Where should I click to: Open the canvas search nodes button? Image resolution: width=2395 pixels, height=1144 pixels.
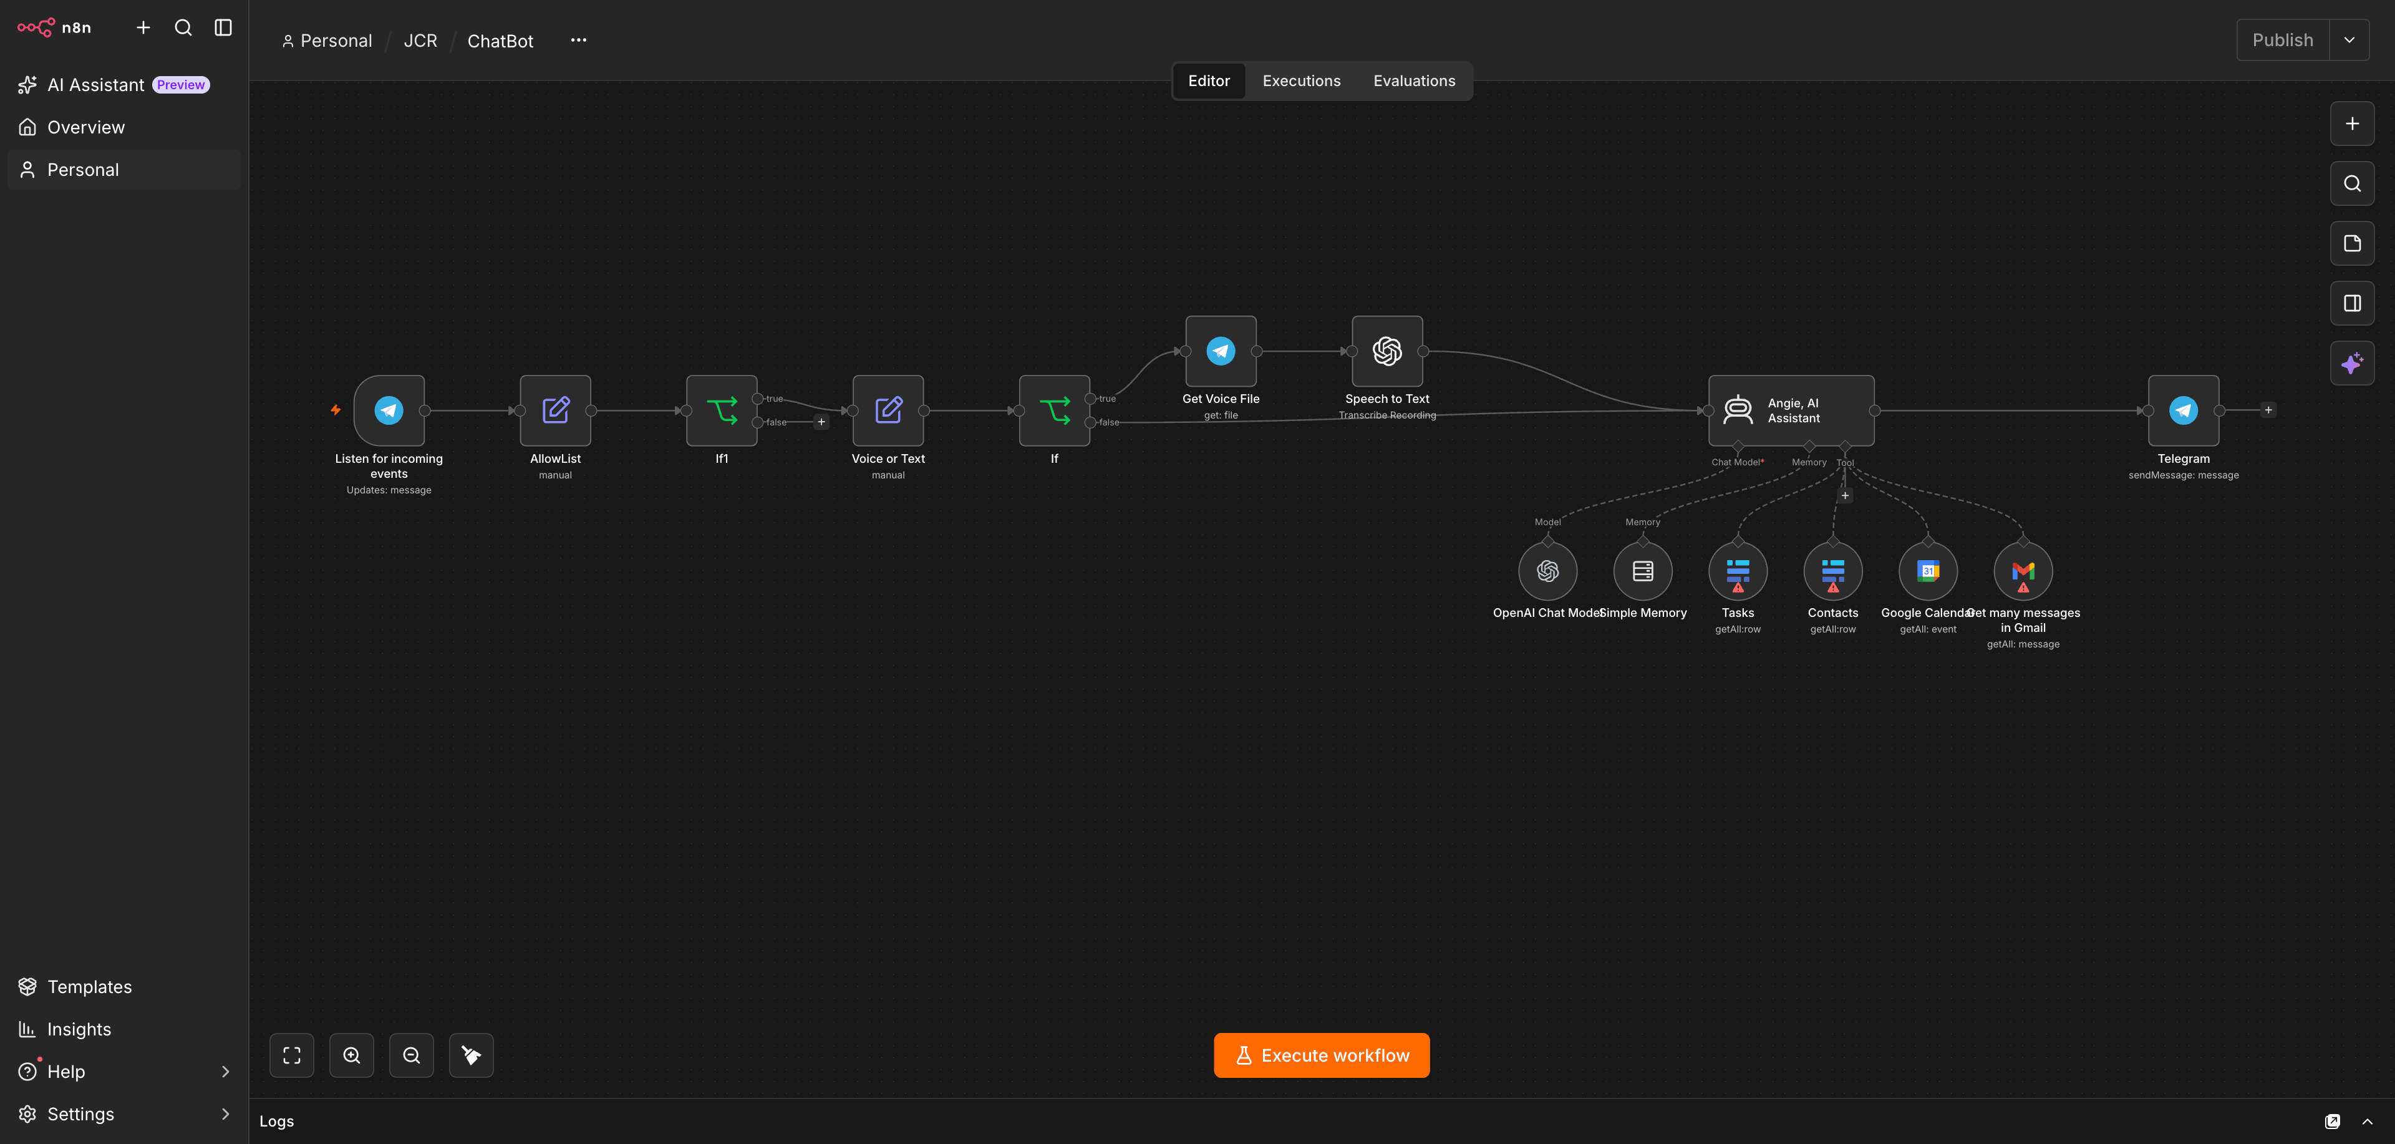tap(2352, 183)
